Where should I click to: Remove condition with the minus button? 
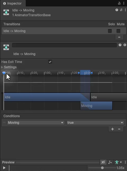pos(119,129)
